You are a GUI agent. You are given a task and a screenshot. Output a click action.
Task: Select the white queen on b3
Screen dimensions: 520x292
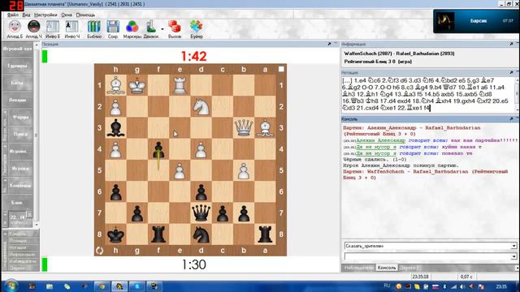(x=244, y=128)
